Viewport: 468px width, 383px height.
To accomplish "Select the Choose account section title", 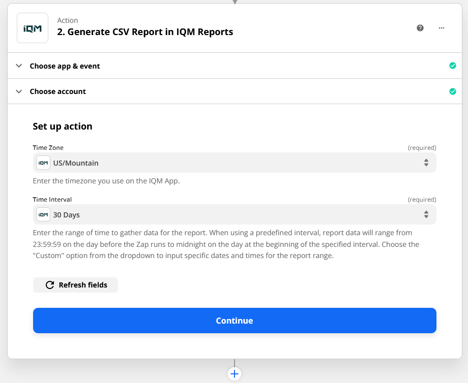I will pyautogui.click(x=57, y=91).
